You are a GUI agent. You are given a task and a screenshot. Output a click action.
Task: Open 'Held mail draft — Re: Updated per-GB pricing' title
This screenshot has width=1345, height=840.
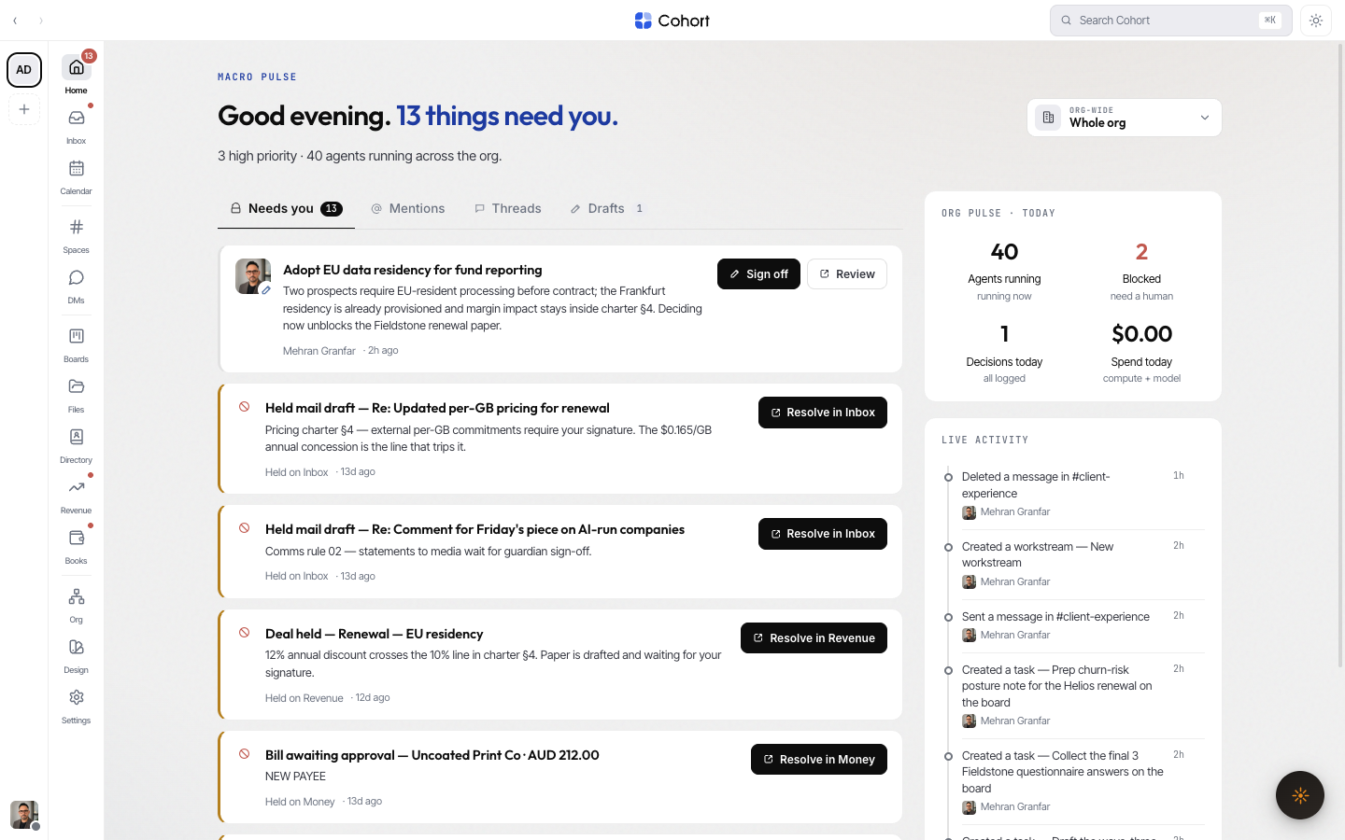tap(437, 408)
